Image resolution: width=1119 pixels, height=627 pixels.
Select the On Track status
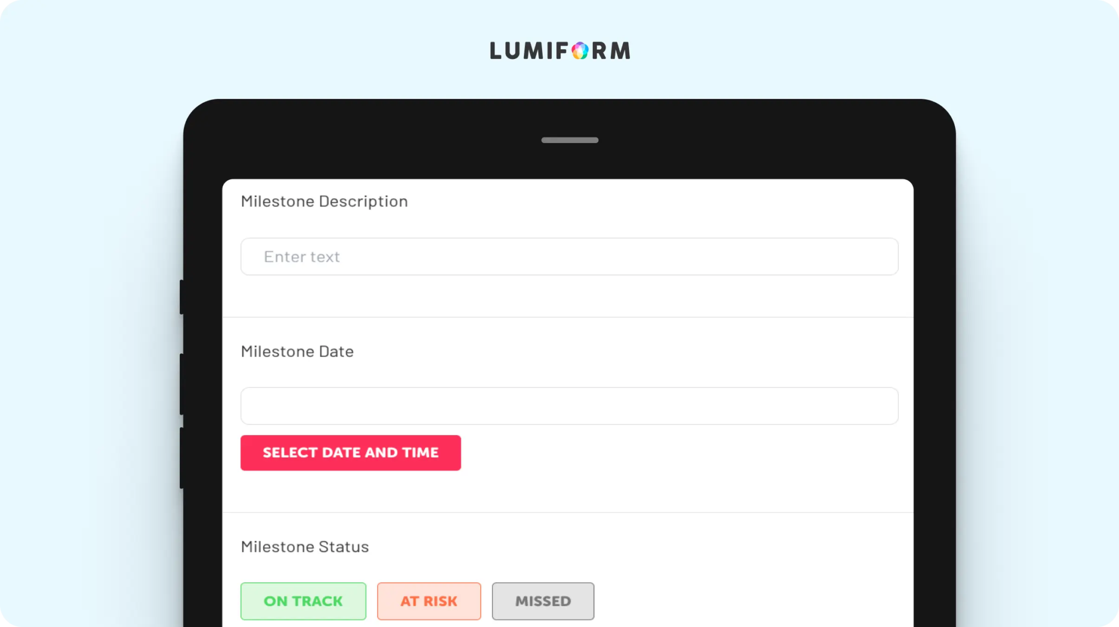(x=303, y=601)
